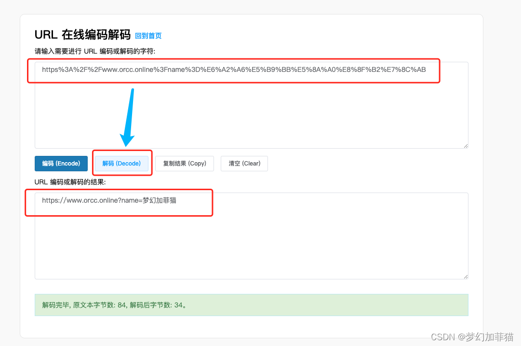Click the input textarea resize handle

pyautogui.click(x=466, y=146)
